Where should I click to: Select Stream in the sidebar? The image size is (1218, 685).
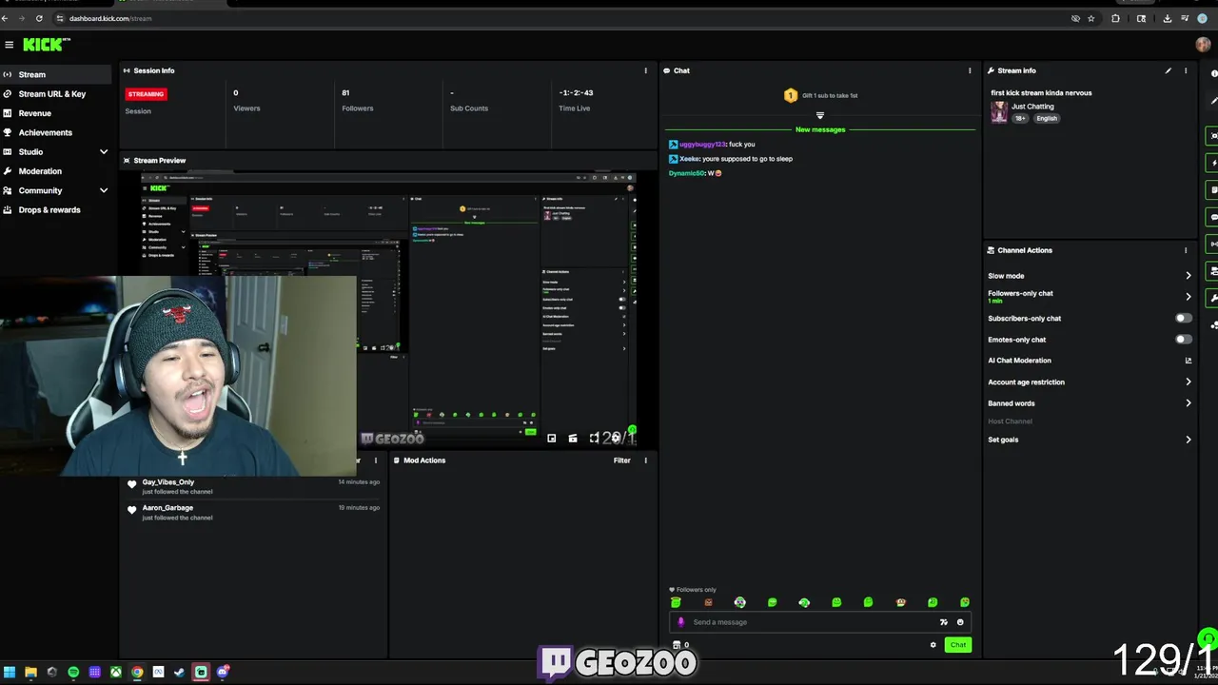[x=56, y=74]
